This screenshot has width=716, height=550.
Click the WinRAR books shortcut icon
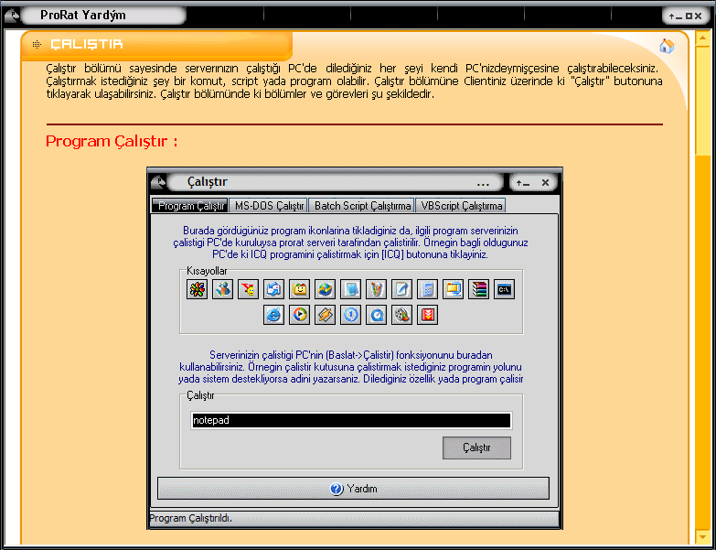pyautogui.click(x=478, y=290)
